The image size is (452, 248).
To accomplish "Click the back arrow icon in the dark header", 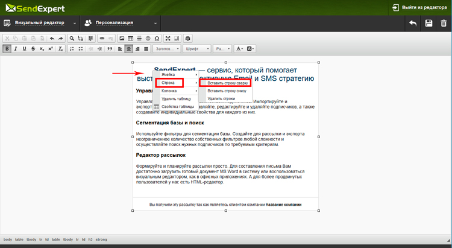I will tap(413, 23).
